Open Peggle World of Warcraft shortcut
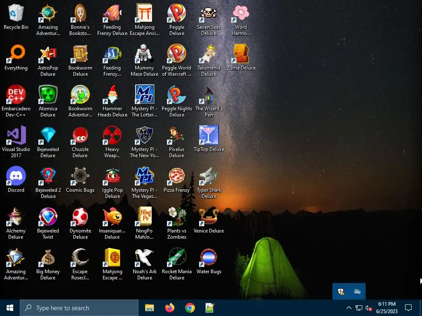This screenshot has width=422, height=316. [x=177, y=53]
